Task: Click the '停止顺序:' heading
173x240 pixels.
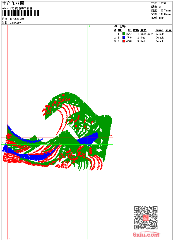Action: coord(121,27)
